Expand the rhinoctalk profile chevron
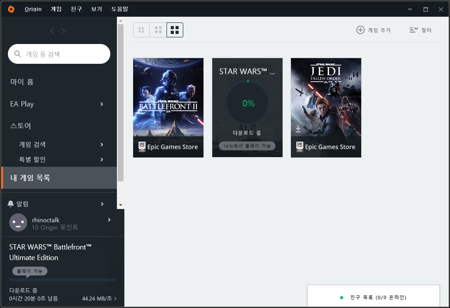 click(109, 220)
